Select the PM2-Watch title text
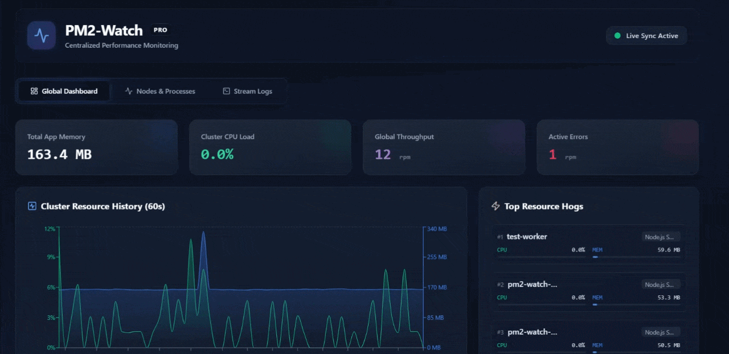This screenshot has height=354, width=729. 104,31
